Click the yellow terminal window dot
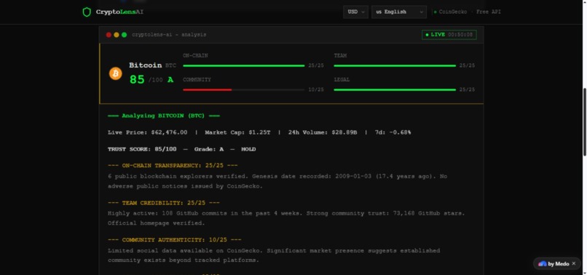Viewport: 587px width, 275px height. 117,35
